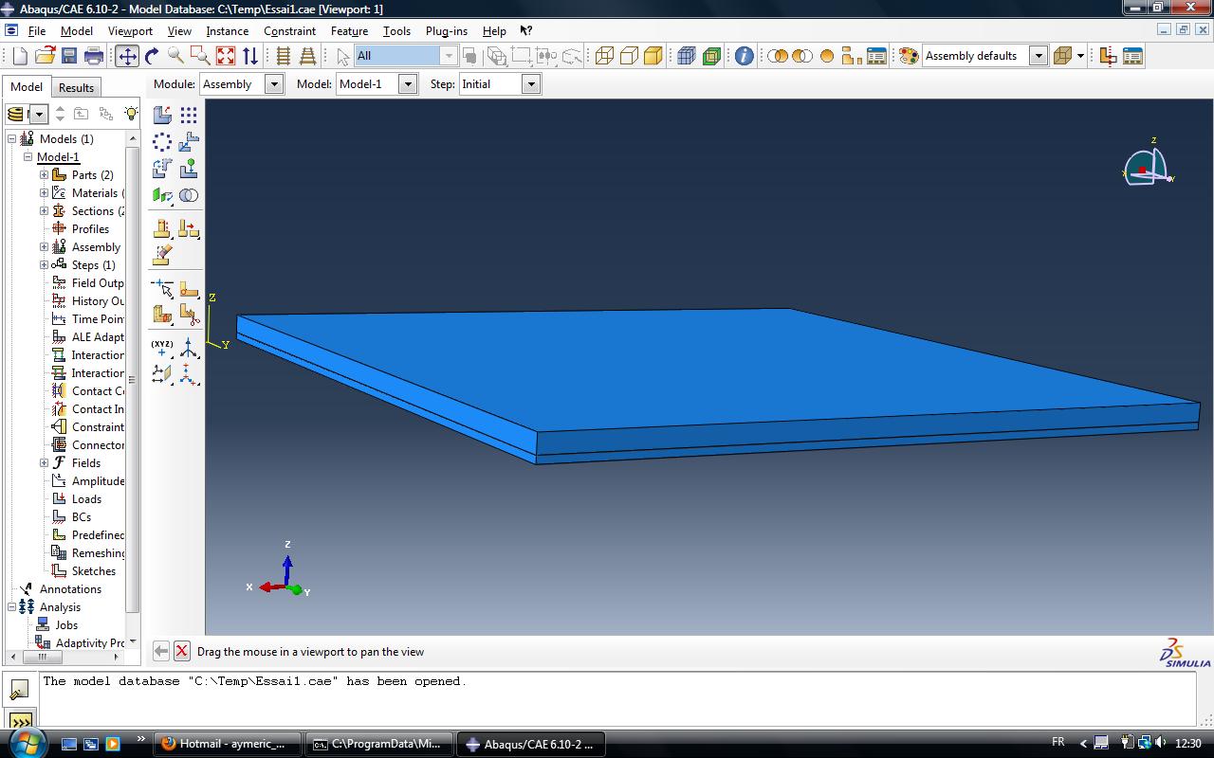Screen dimensions: 1214x758
Task: Click the blue Query information icon
Action: pos(745,56)
